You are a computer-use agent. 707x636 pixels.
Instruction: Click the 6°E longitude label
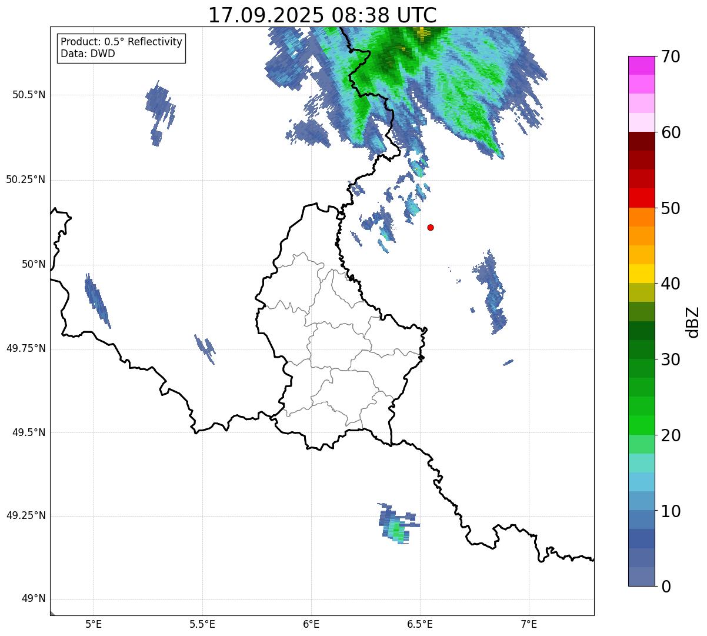[311, 624]
